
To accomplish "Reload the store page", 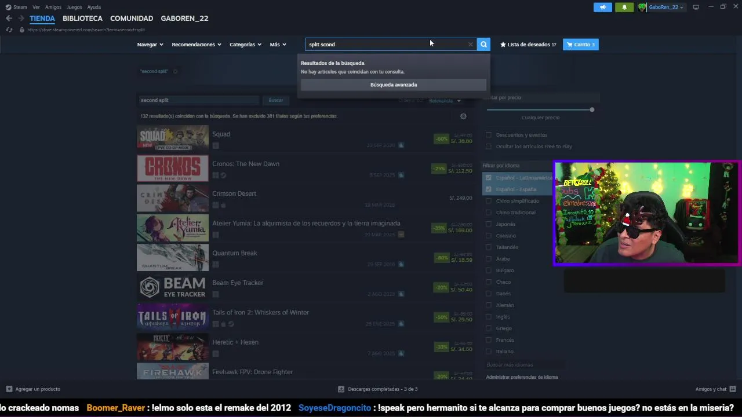I will click(x=9, y=30).
